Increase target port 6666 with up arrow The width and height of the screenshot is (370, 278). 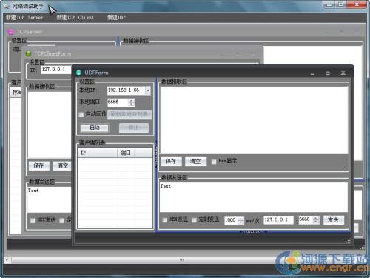tap(316, 218)
